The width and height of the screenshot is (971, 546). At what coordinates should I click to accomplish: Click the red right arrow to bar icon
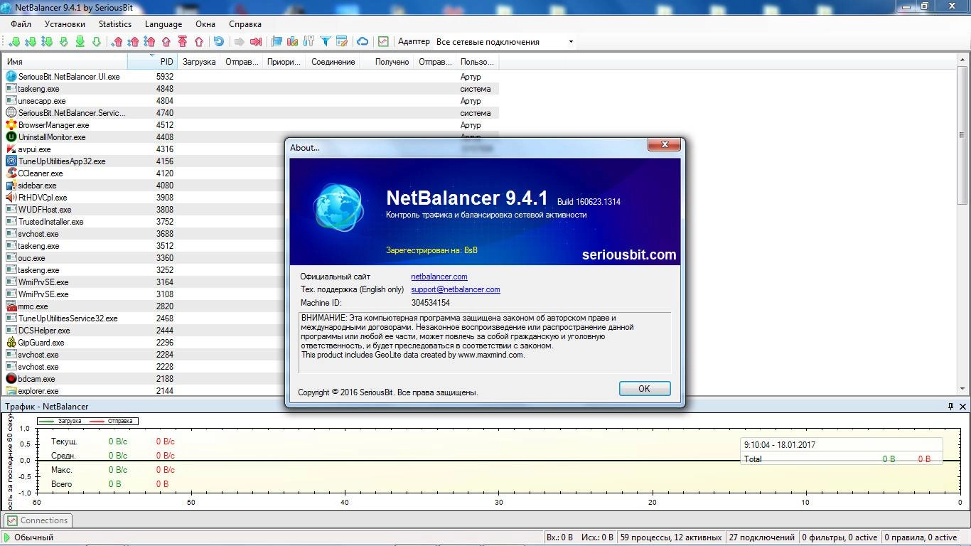click(256, 41)
